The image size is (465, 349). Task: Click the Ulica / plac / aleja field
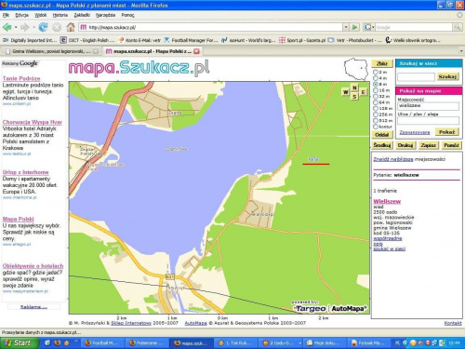pyautogui.click(x=428, y=121)
